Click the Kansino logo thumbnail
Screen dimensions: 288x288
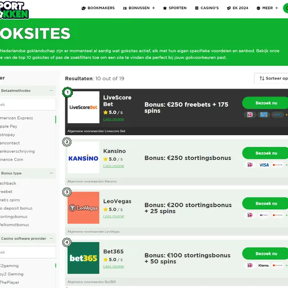[x=84, y=157]
